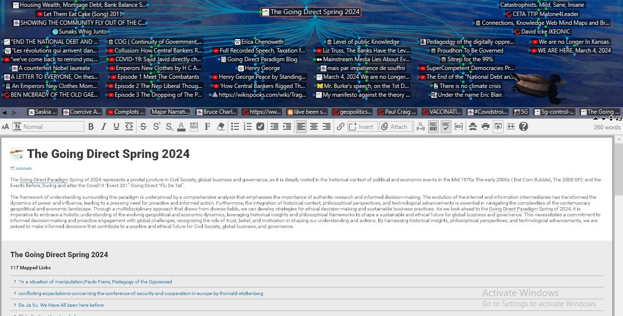Open the text highlight color picker

[x=194, y=126]
